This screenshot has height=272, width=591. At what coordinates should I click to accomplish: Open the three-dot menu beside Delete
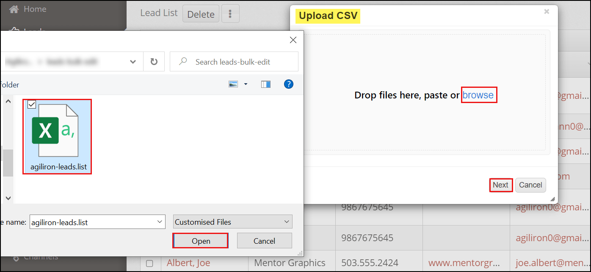tap(230, 14)
